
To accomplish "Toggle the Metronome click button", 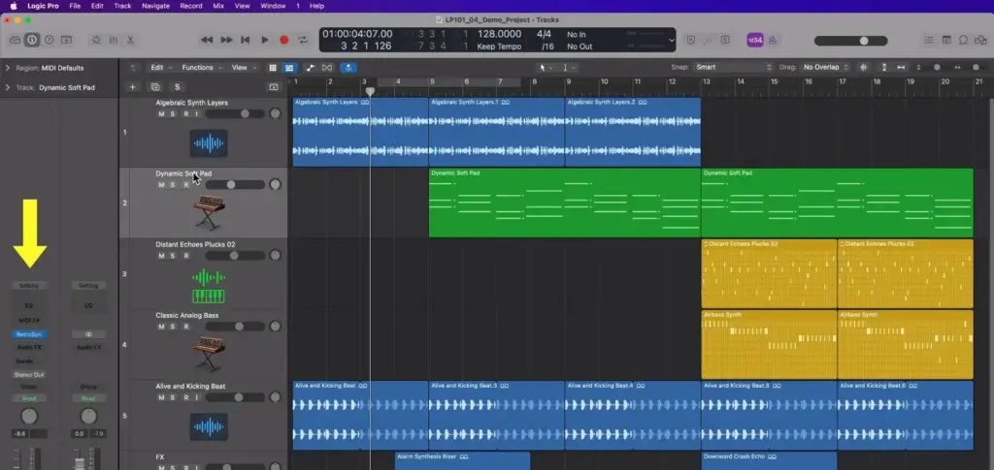I will point(773,40).
